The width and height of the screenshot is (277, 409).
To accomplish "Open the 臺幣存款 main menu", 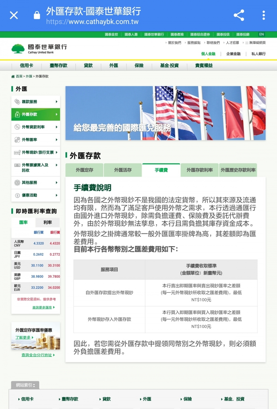I will (58, 65).
